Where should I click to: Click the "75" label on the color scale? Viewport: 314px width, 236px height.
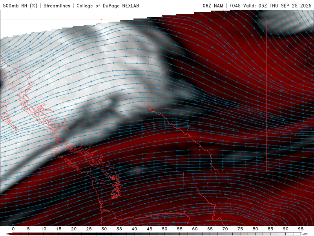240,229
